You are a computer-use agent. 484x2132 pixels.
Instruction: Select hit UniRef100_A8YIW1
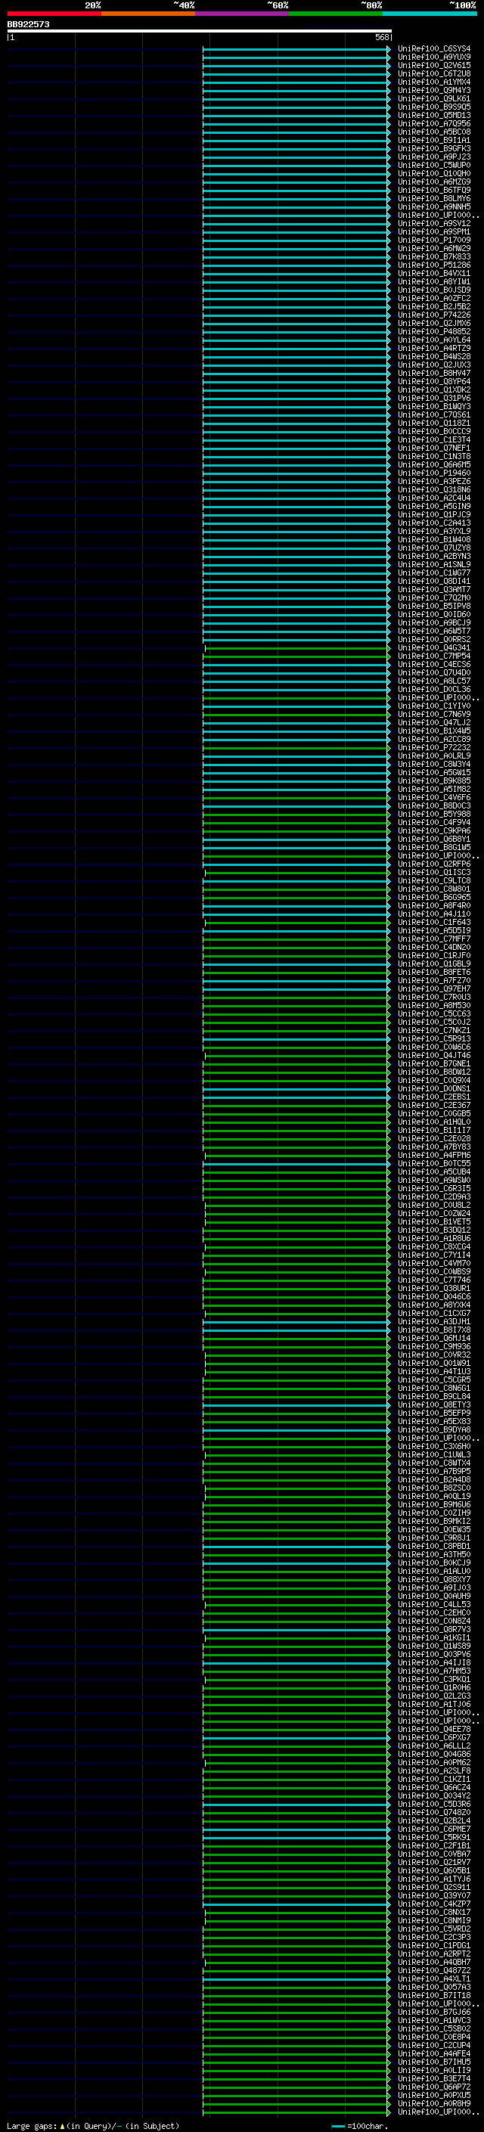(434, 281)
